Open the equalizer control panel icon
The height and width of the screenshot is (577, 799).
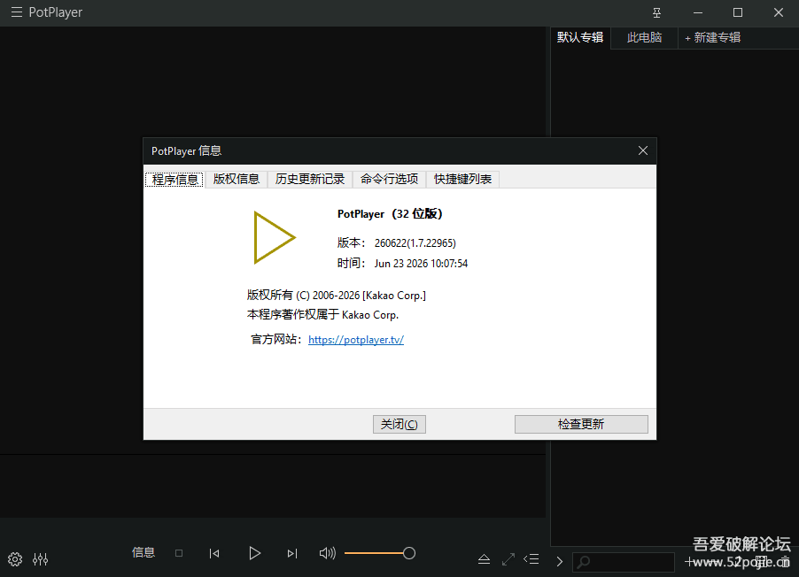[40, 559]
